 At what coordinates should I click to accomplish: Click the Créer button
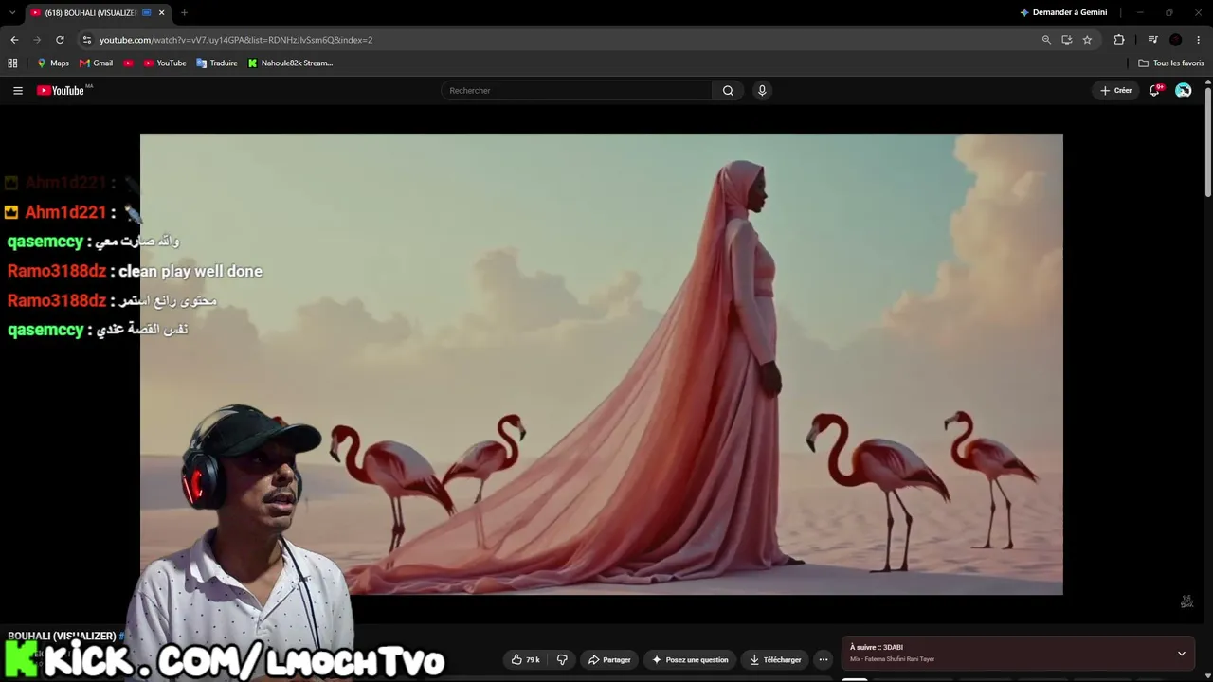(x=1116, y=90)
